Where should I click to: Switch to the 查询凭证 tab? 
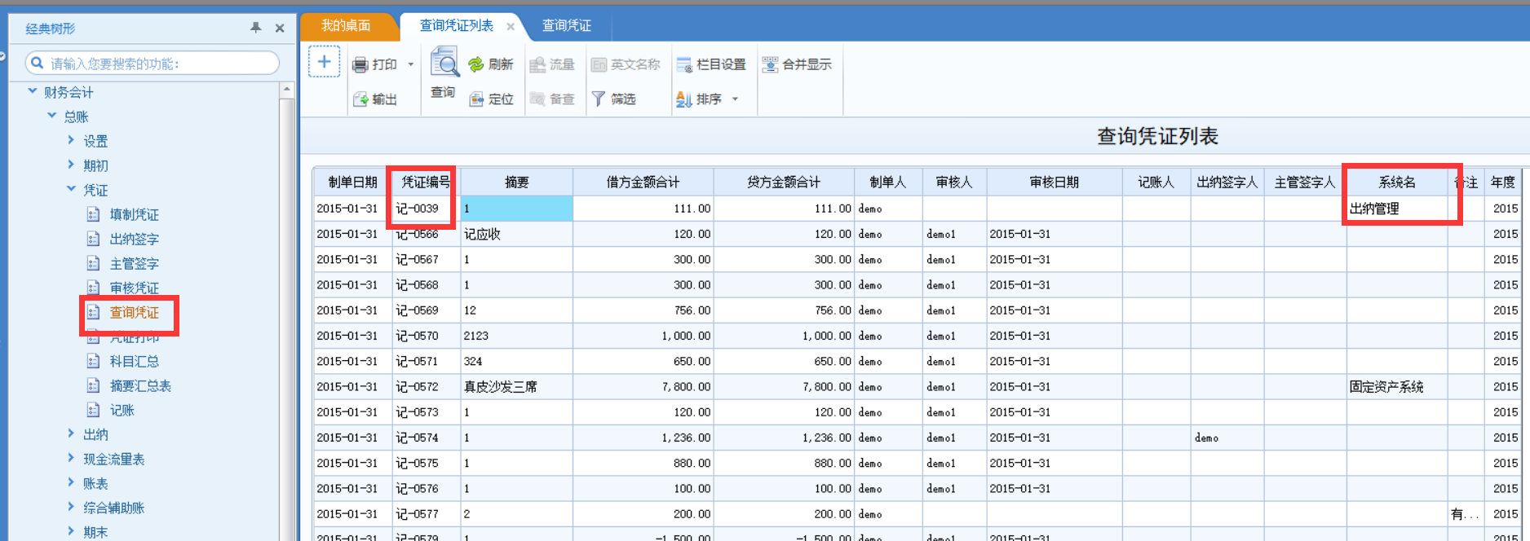point(567,26)
